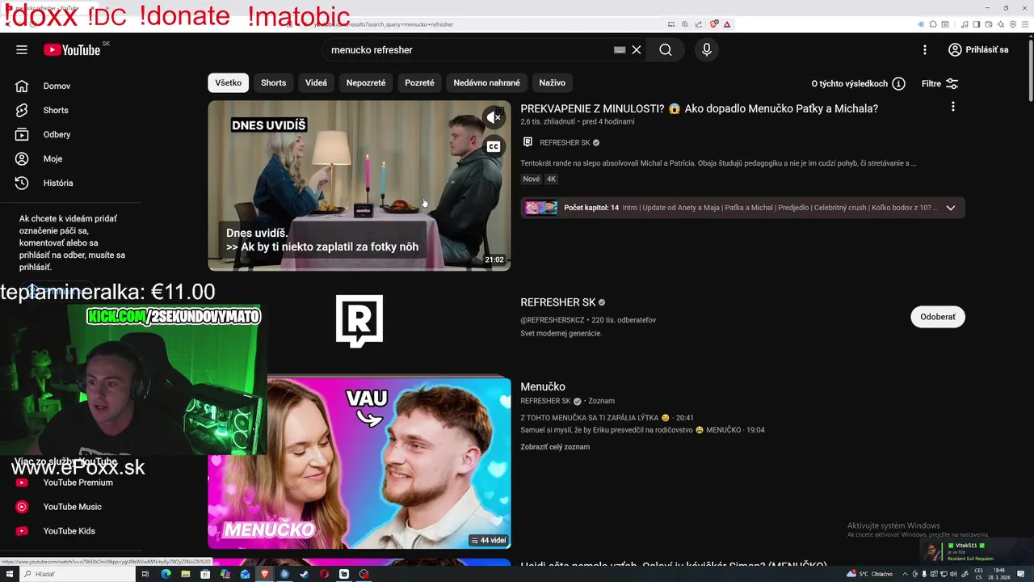Open three-dot menu of PREKVAPENIE video
The width and height of the screenshot is (1034, 582).
click(x=953, y=107)
